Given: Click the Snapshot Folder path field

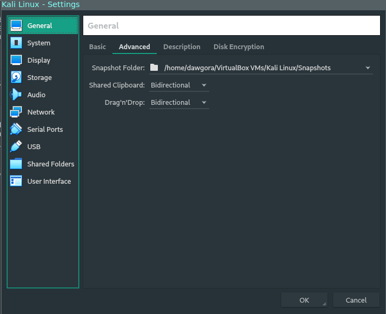Looking at the screenshot, I should 254,68.
